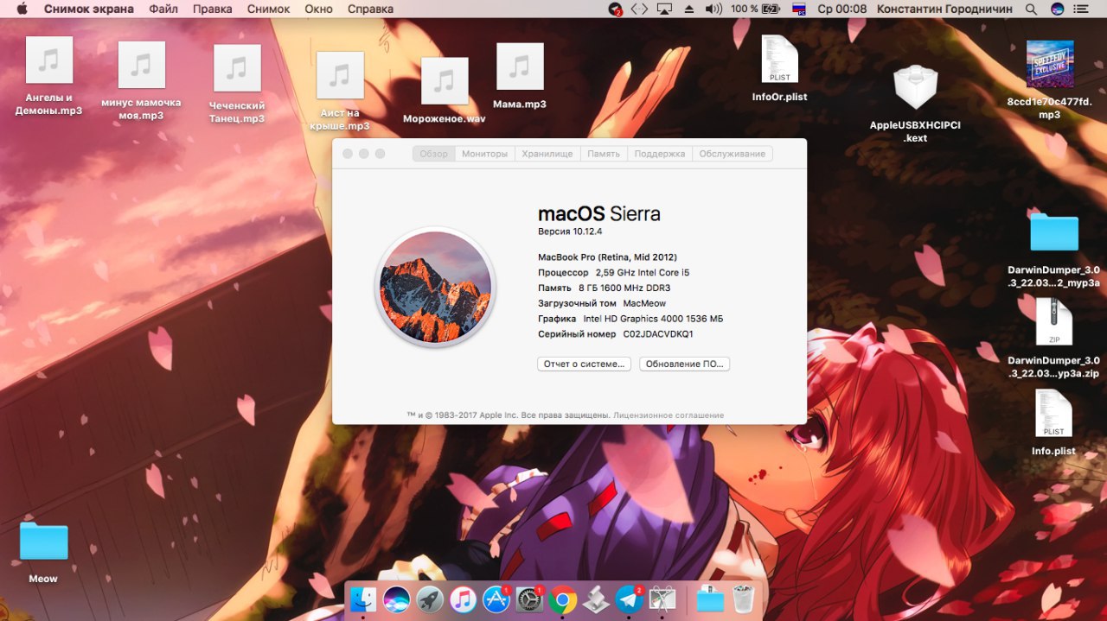Open Finder from the Dock
1107x621 pixels.
tap(363, 599)
